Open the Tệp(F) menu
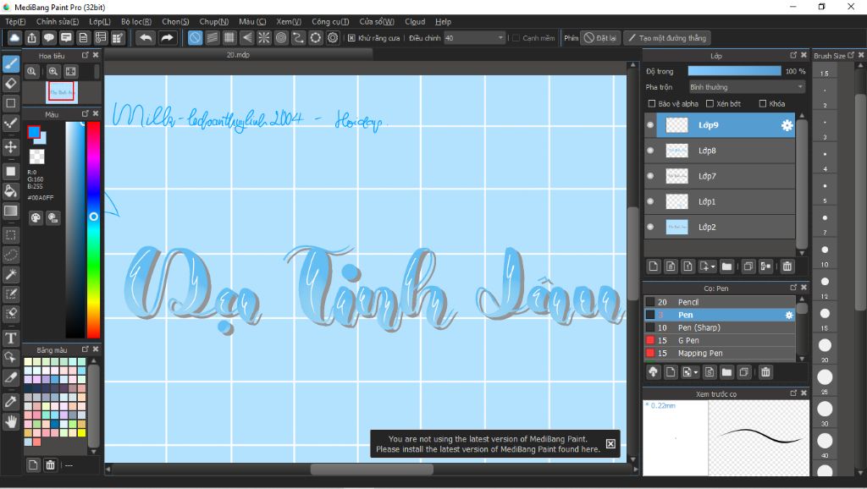 coord(15,21)
